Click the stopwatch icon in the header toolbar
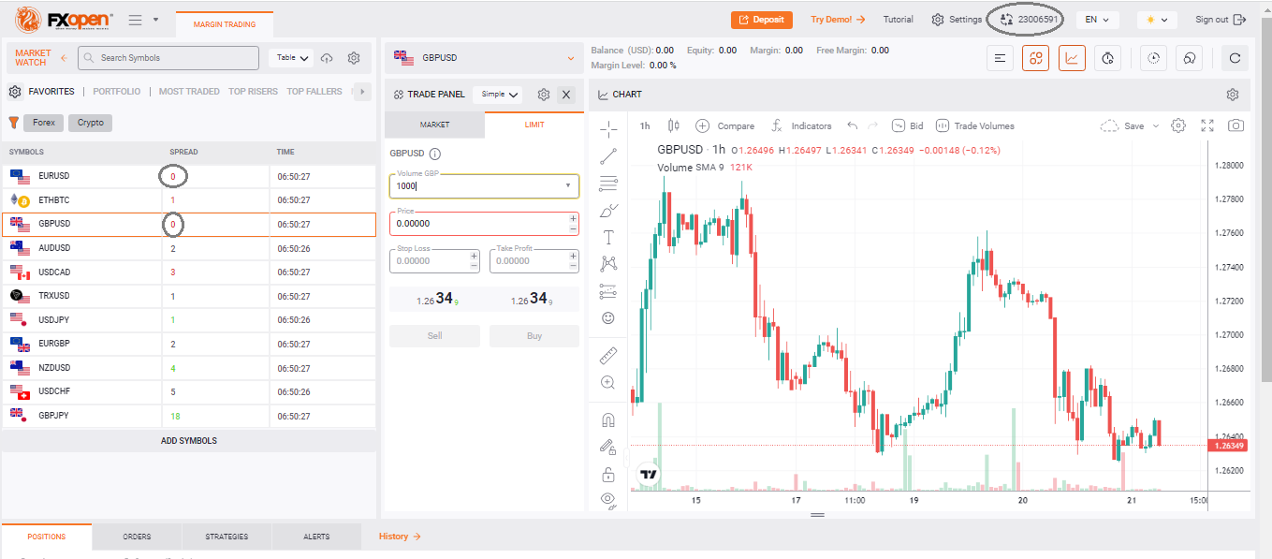The height and width of the screenshot is (559, 1272). point(1107,58)
